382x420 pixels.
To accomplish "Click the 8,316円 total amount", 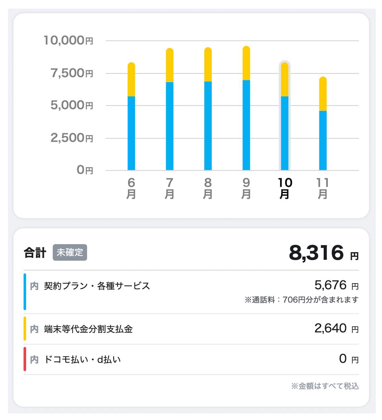I will 323,253.
